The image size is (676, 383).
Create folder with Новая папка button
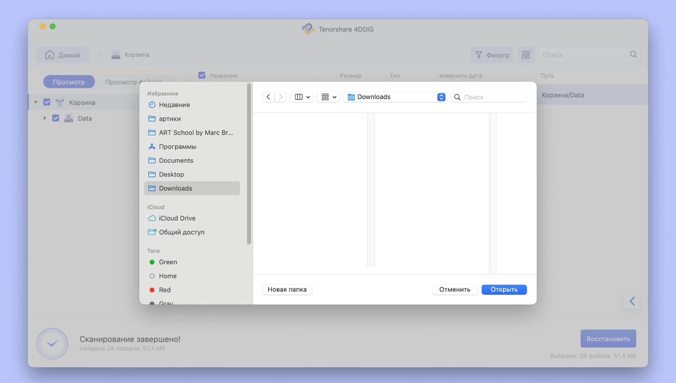point(287,290)
